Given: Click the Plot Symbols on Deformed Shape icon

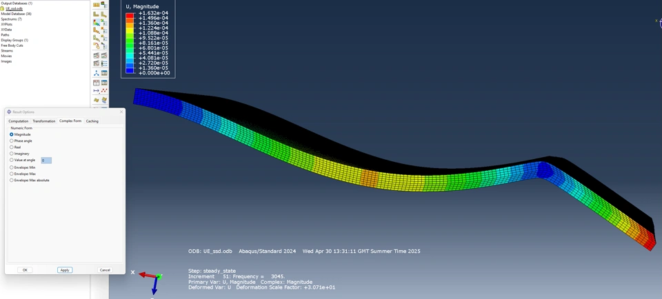Looking at the screenshot, I should 97,30.
